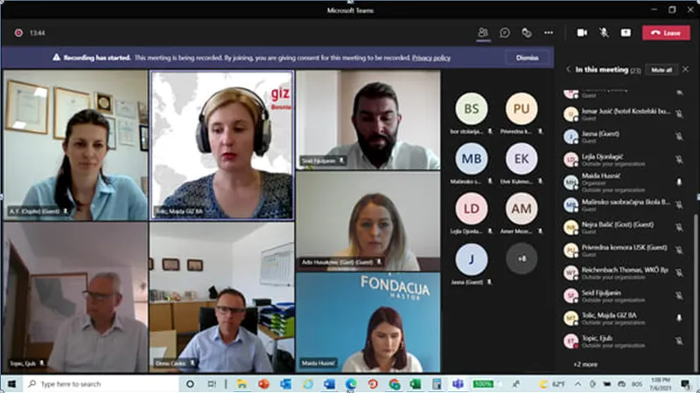The height and width of the screenshot is (393, 700).
Task: Click the avatar beside Seid Fijuljanin in the list
Action: coord(570,295)
